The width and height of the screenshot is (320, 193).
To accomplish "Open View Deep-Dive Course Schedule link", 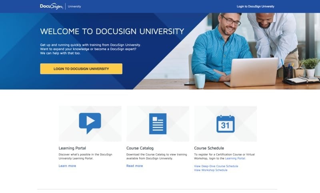I will [x=216, y=166].
